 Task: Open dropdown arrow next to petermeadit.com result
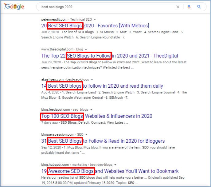(x=95, y=19)
